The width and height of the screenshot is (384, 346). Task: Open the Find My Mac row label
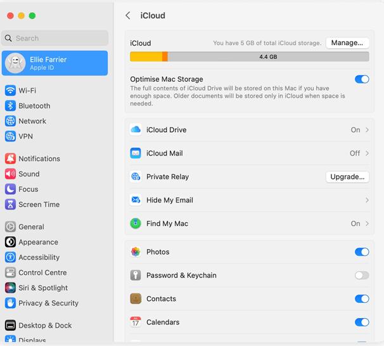pyautogui.click(x=167, y=223)
